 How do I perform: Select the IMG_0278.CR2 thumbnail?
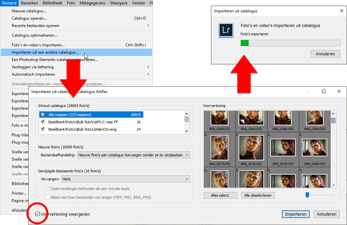click(283, 148)
